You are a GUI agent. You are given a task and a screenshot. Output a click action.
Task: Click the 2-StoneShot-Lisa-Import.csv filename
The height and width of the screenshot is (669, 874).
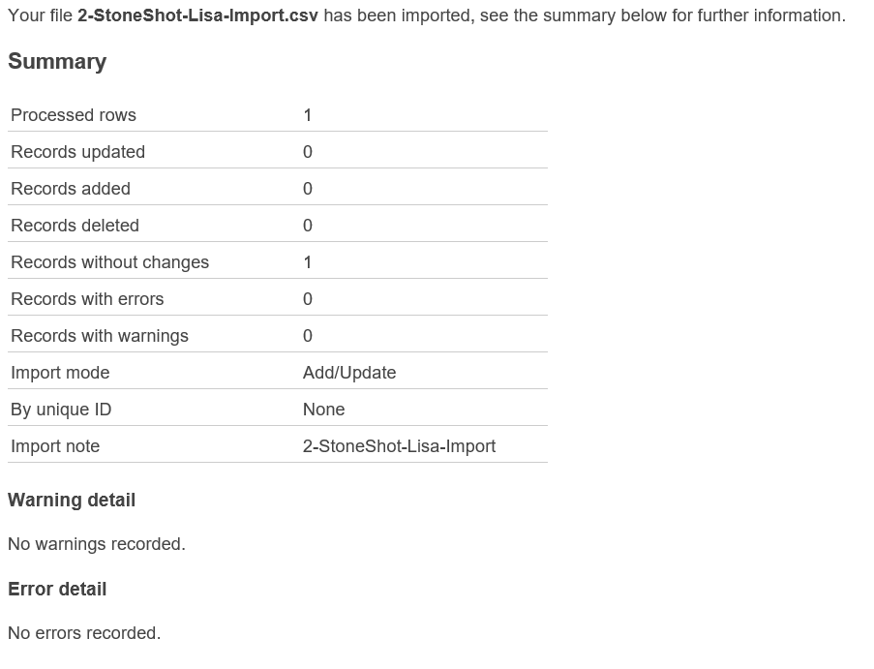pyautogui.click(x=197, y=15)
